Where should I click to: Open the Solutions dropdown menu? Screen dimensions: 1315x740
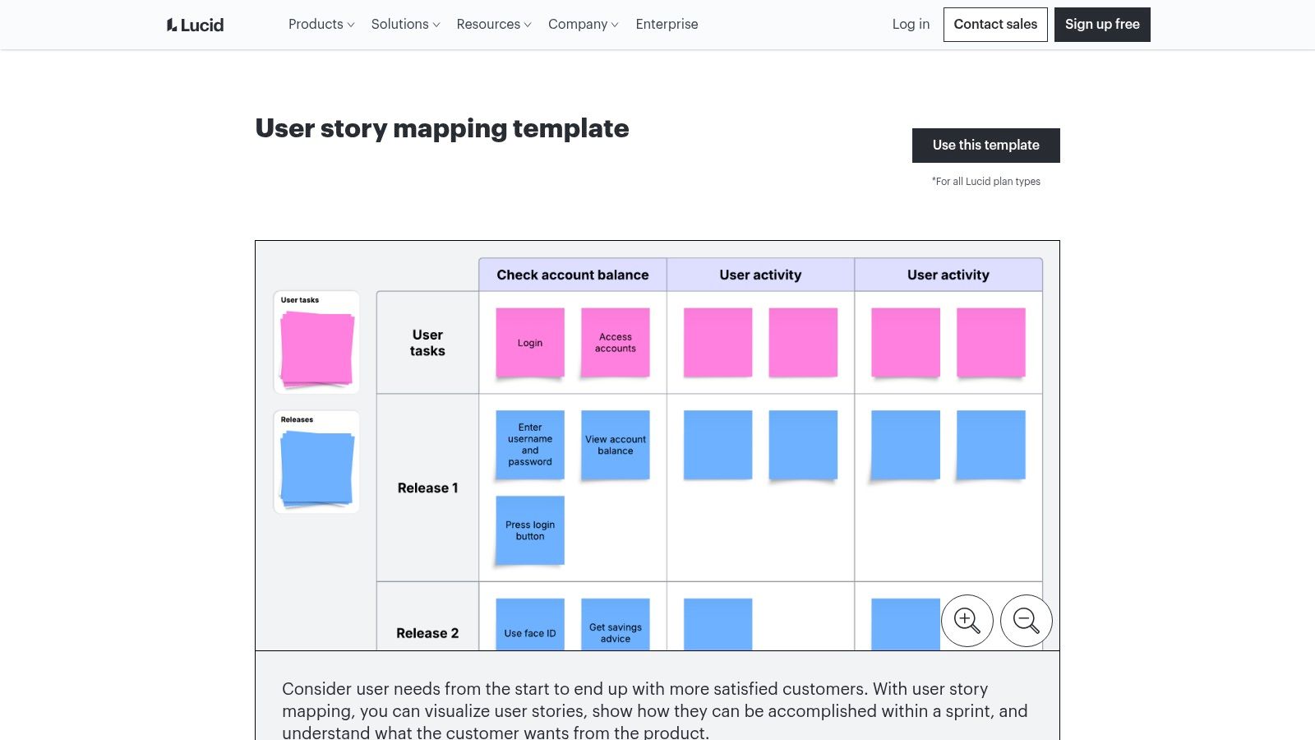point(405,25)
